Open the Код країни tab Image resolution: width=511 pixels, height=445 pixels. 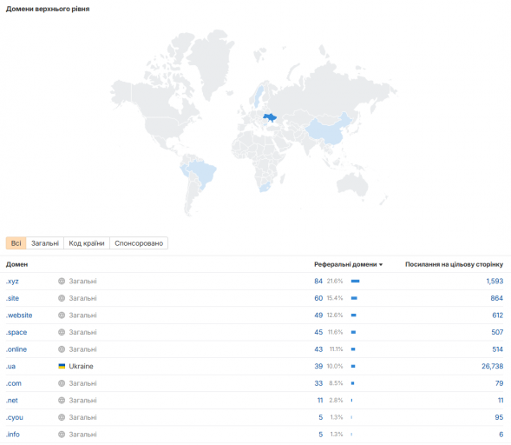(87, 243)
